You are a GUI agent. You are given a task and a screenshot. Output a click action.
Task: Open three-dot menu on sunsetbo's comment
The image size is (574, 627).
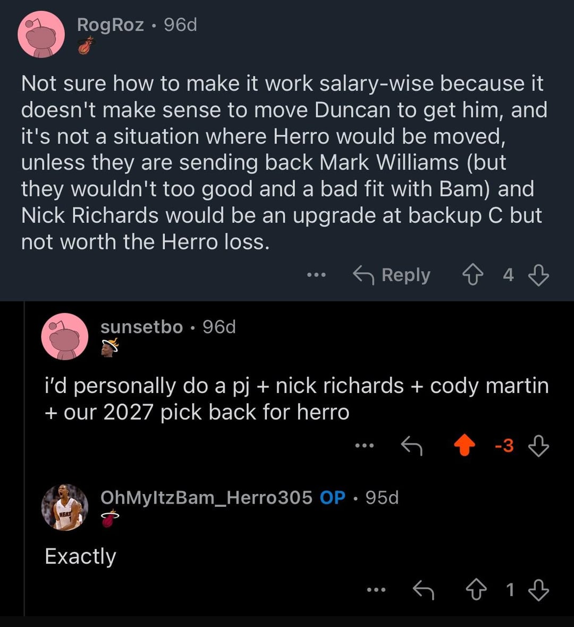(x=365, y=446)
